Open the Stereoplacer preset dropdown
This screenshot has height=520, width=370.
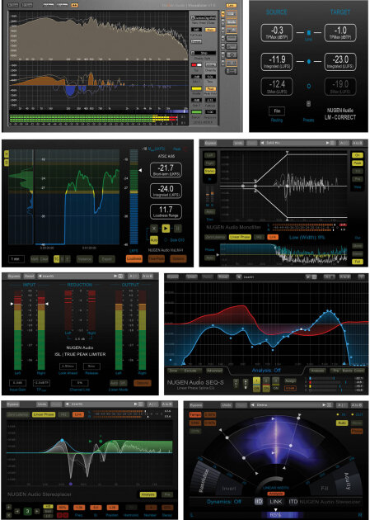coord(105,404)
